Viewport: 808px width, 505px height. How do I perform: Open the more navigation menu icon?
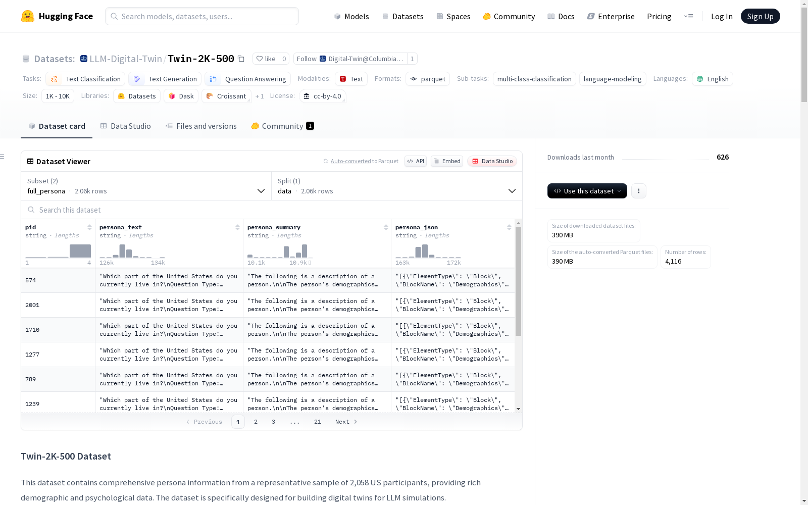click(688, 16)
